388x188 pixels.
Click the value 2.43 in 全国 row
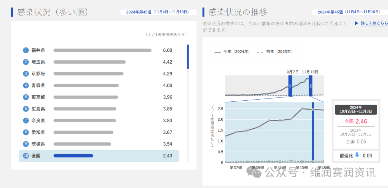[167, 156]
